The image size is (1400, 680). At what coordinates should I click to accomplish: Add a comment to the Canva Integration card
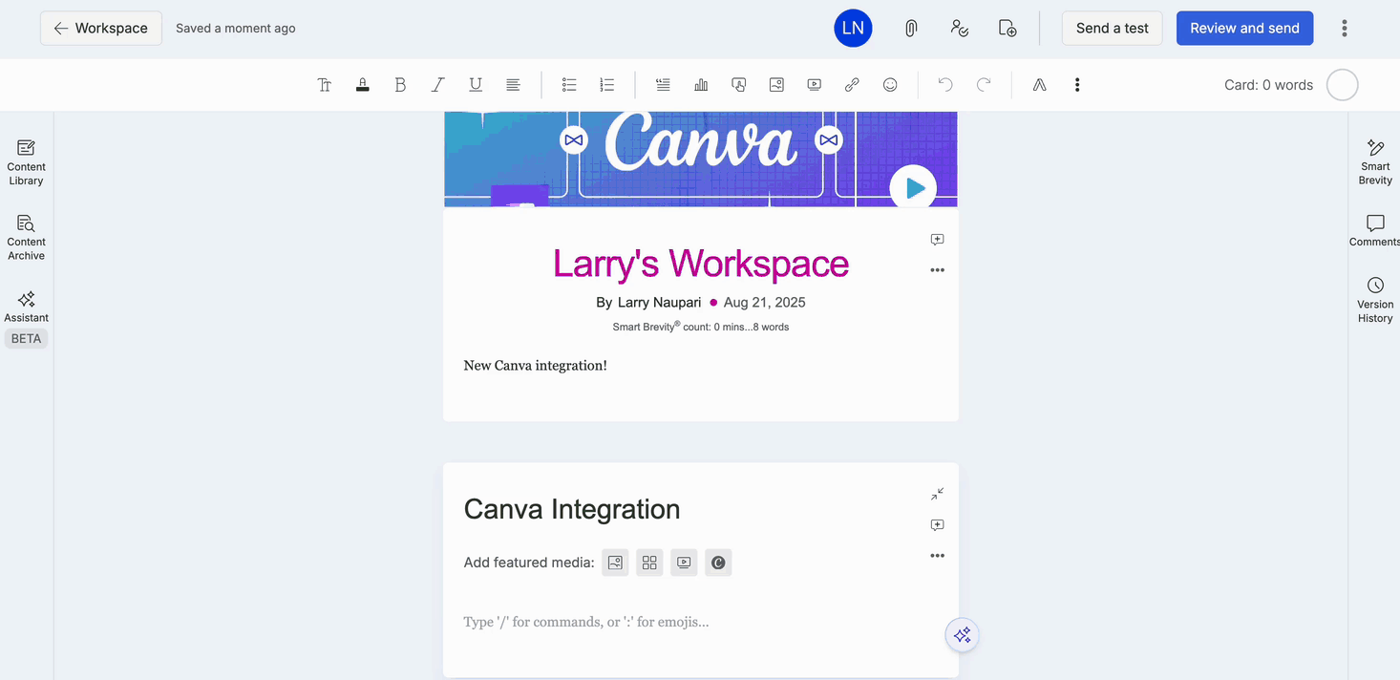coord(937,525)
